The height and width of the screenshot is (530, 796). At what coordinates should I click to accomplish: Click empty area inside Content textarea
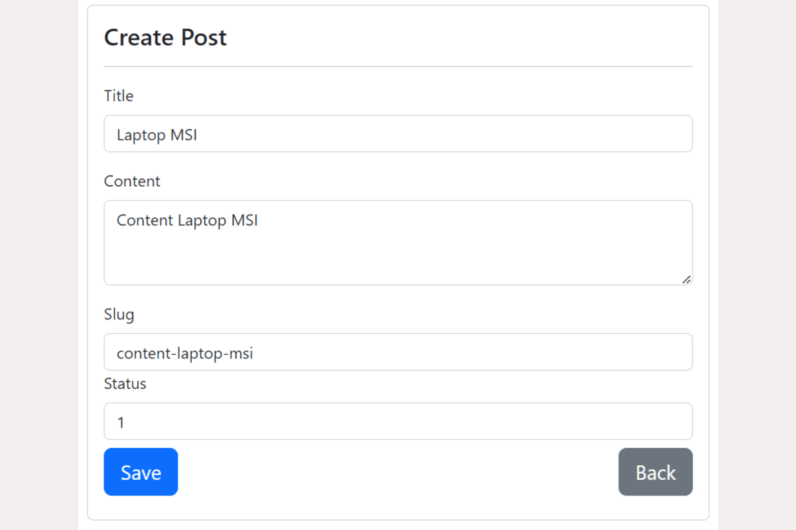pos(464,258)
